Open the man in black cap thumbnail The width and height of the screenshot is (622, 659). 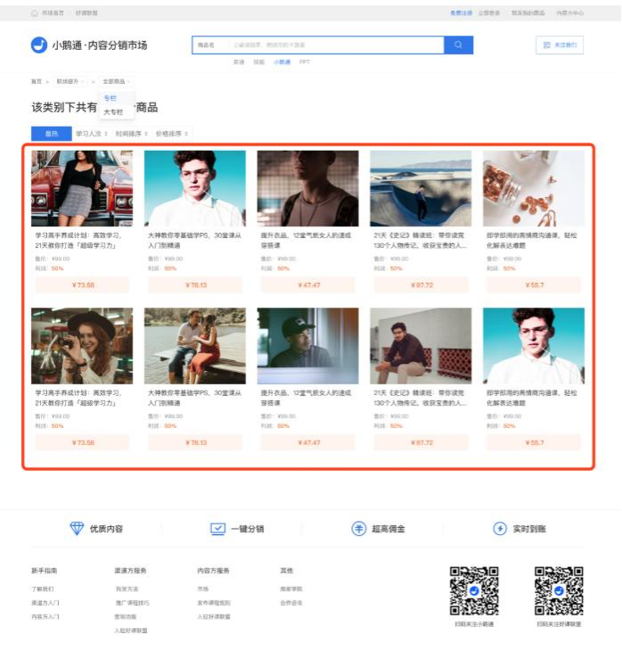307,346
